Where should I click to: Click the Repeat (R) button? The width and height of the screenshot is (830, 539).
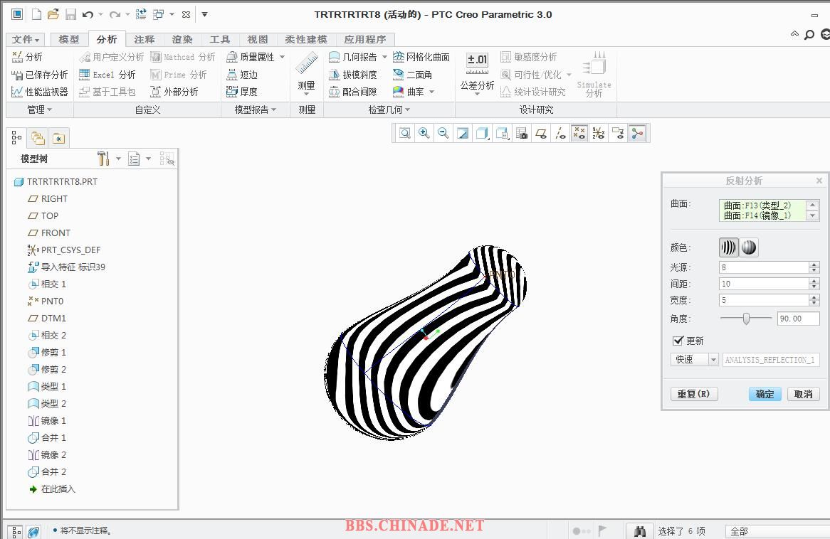click(x=694, y=394)
